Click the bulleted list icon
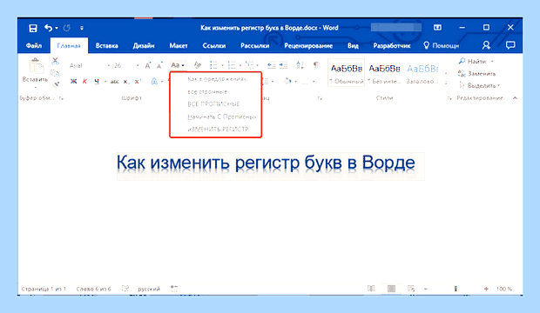This screenshot has width=540, height=313. pos(213,65)
